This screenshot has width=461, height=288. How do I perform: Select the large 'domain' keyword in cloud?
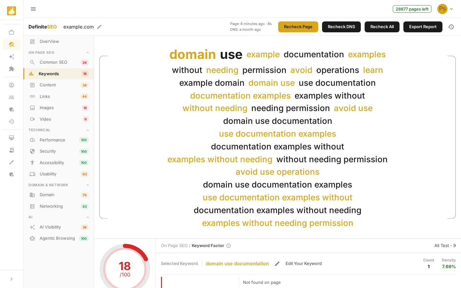pos(193,54)
